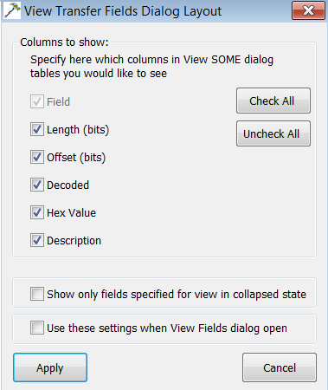The image size is (328, 390).
Task: Click the Uncheck All button
Action: coord(273,133)
